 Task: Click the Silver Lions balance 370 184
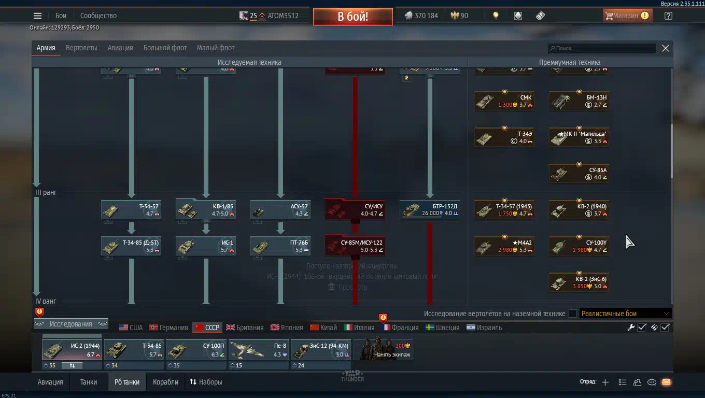[421, 16]
